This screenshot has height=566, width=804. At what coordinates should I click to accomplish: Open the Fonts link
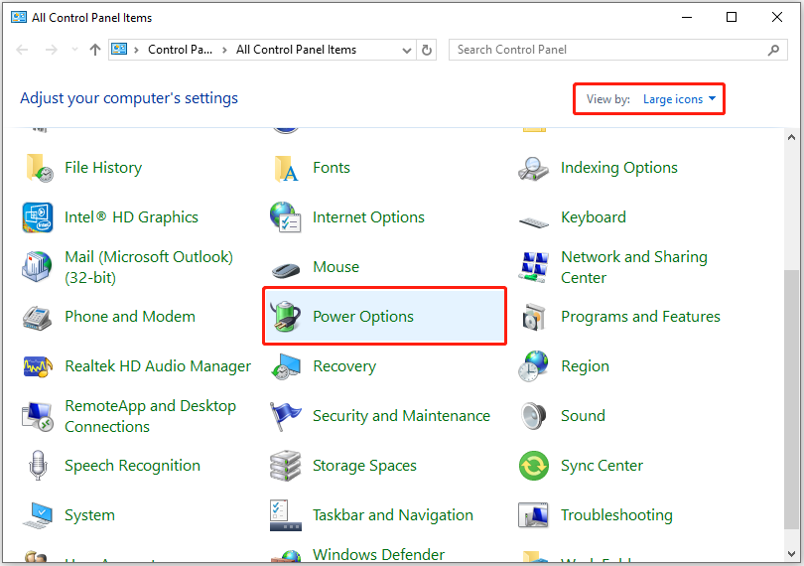coord(332,168)
